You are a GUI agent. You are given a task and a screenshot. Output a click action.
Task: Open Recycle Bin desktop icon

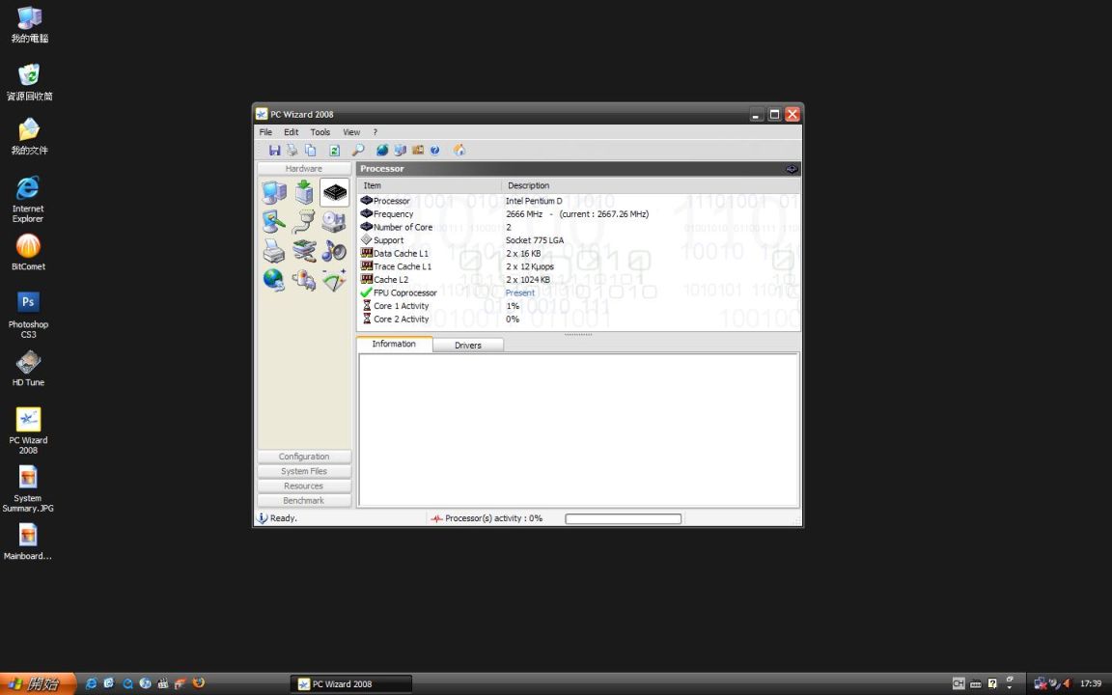[x=29, y=81]
